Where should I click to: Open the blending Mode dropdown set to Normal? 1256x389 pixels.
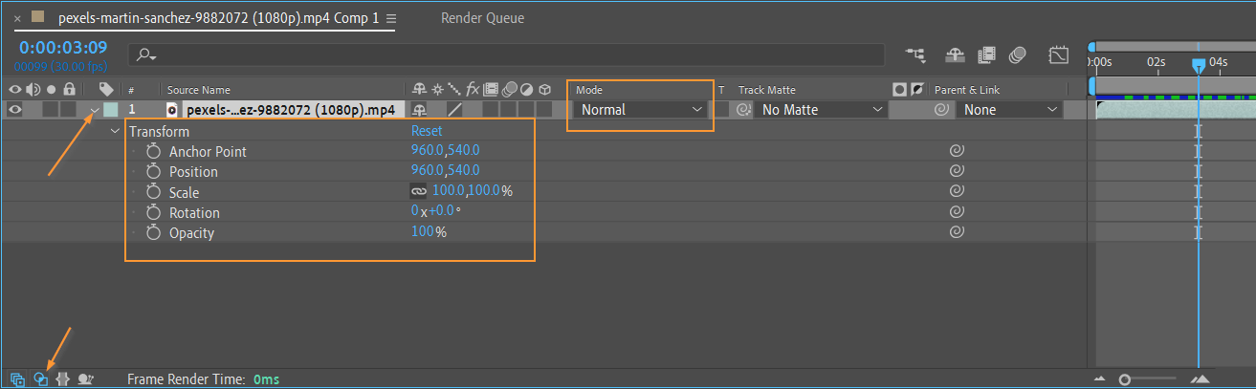[x=641, y=110]
